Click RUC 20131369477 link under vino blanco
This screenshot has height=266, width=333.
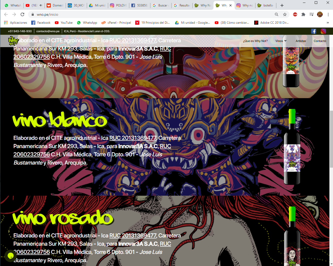[133, 138]
